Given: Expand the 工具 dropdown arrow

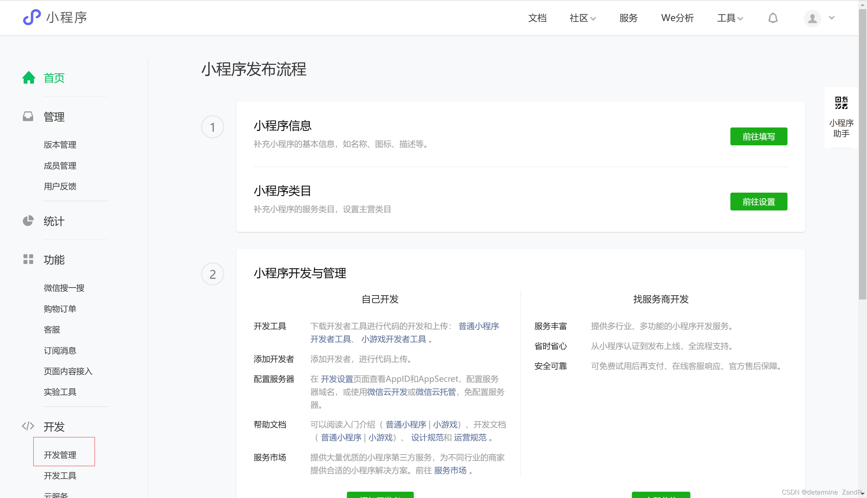Looking at the screenshot, I should 740,19.
